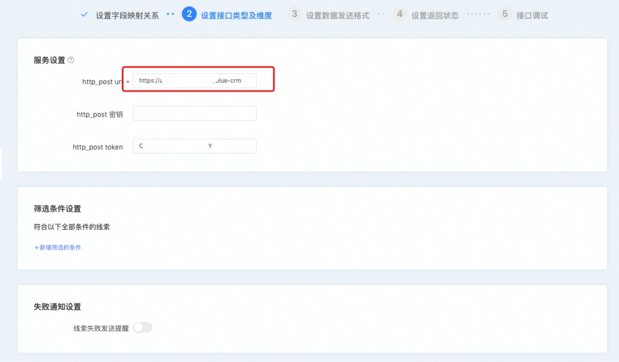This screenshot has width=619, height=362.
Task: Open the help icon beside 服务设置
Action: click(71, 60)
